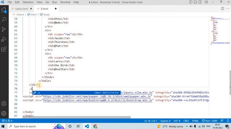Open the Explorer view in activity bar

pyautogui.click(x=4, y=10)
